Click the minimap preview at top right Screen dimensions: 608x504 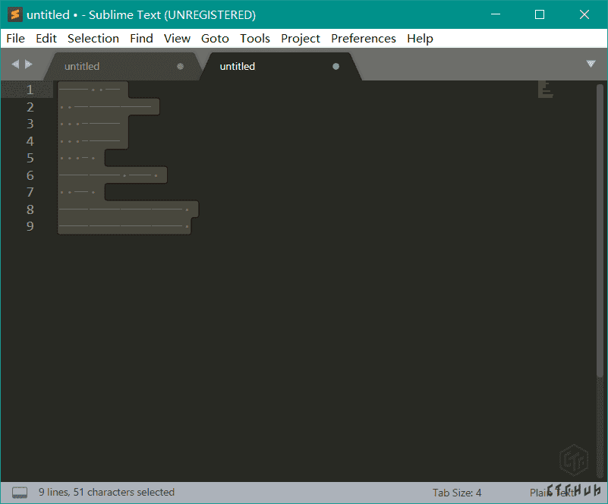(545, 90)
